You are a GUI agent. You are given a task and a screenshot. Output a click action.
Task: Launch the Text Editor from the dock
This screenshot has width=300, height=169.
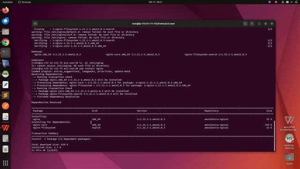5,84
